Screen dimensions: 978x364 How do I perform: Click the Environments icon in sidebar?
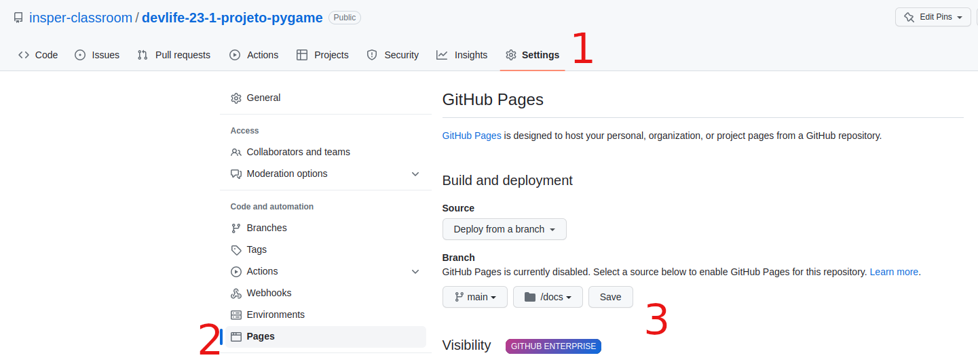coord(236,315)
